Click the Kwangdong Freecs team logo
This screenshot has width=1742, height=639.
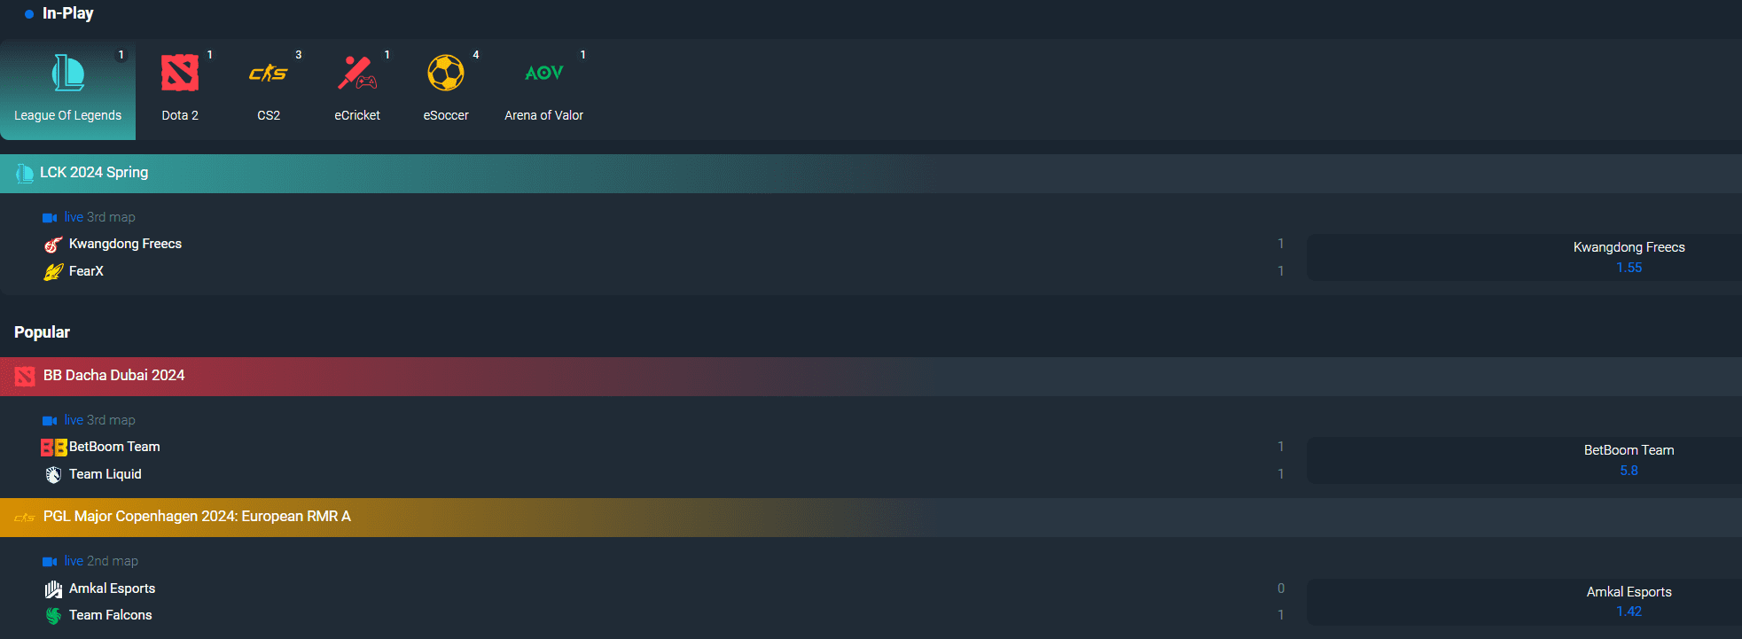tap(53, 245)
